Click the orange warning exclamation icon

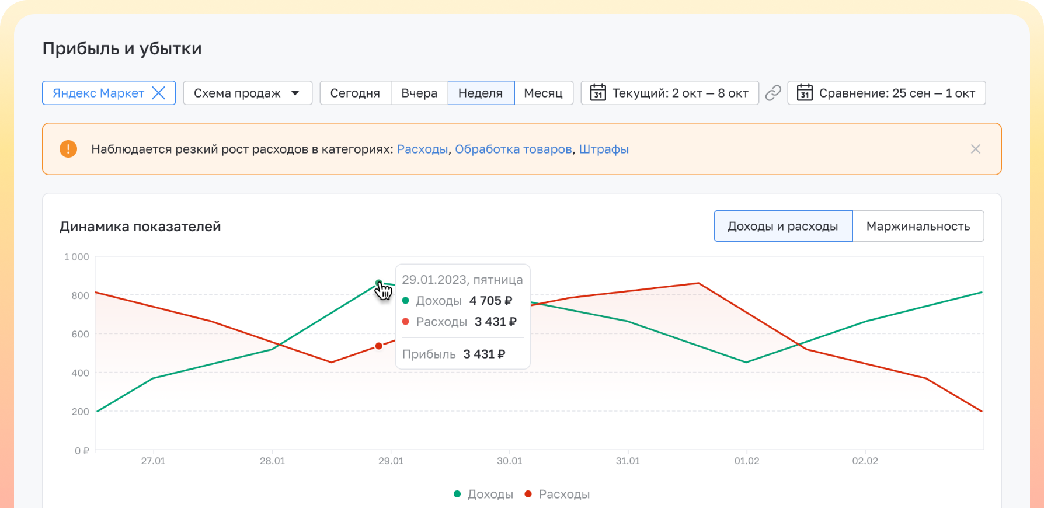click(x=68, y=149)
